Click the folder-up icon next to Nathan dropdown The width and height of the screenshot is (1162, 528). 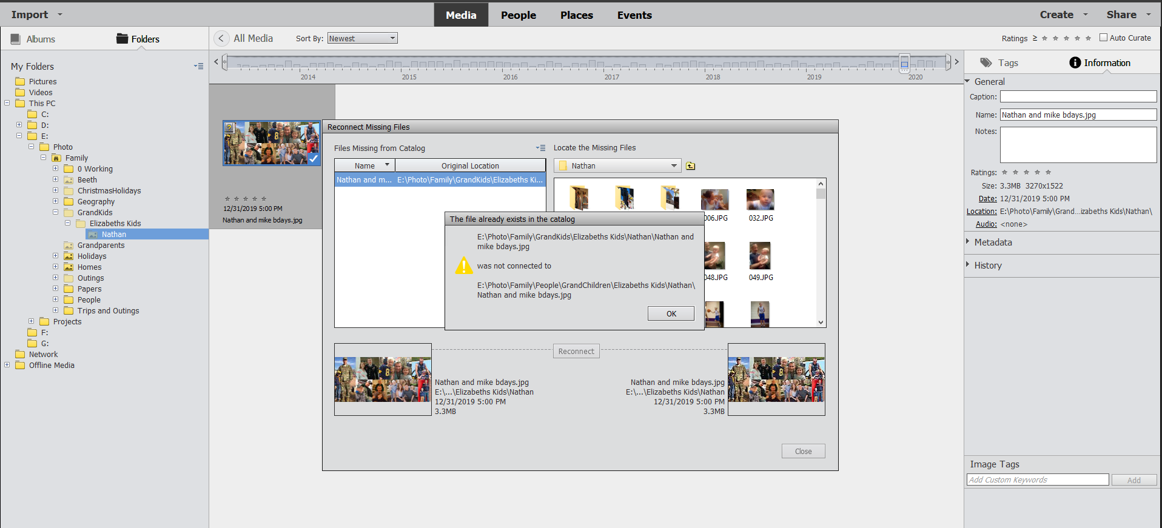pyautogui.click(x=691, y=166)
